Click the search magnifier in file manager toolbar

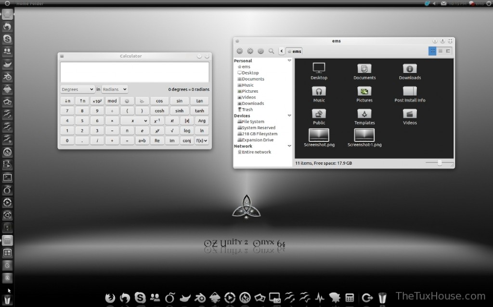[x=271, y=51]
